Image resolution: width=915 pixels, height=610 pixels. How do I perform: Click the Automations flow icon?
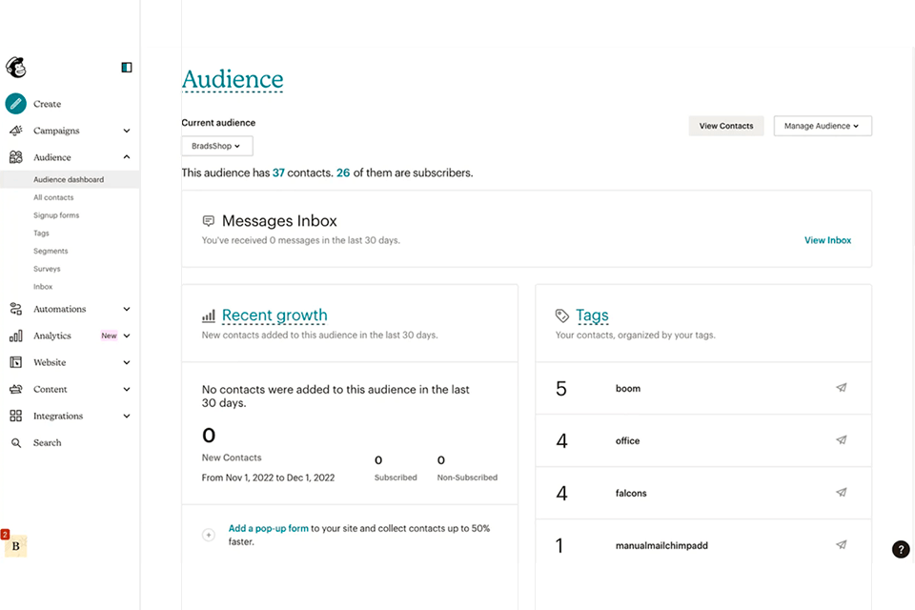click(x=16, y=309)
